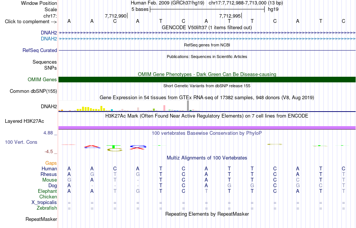Click the chr17:7,712,988-7,713,000 (13 bp) position text
Viewport: 356px width, 228px height.
click(x=246, y=3)
